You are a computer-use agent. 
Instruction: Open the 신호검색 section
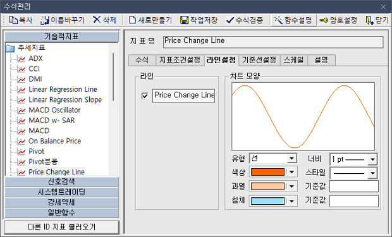(x=61, y=182)
